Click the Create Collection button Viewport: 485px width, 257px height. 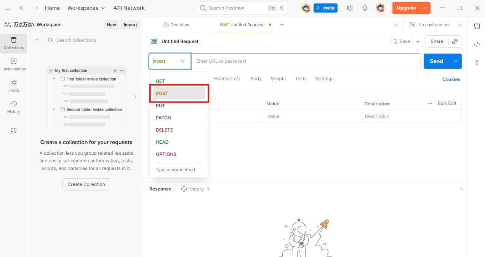click(x=86, y=184)
